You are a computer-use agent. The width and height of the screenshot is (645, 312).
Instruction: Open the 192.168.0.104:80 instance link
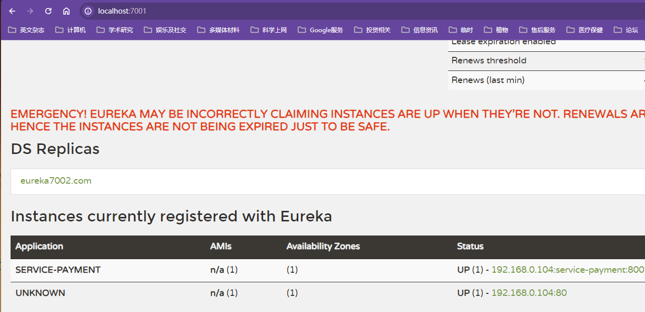[x=529, y=293]
